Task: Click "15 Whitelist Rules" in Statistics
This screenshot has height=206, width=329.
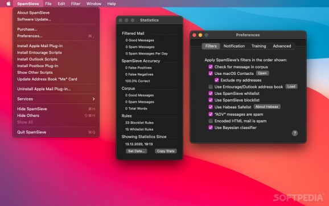Action: 139,129
